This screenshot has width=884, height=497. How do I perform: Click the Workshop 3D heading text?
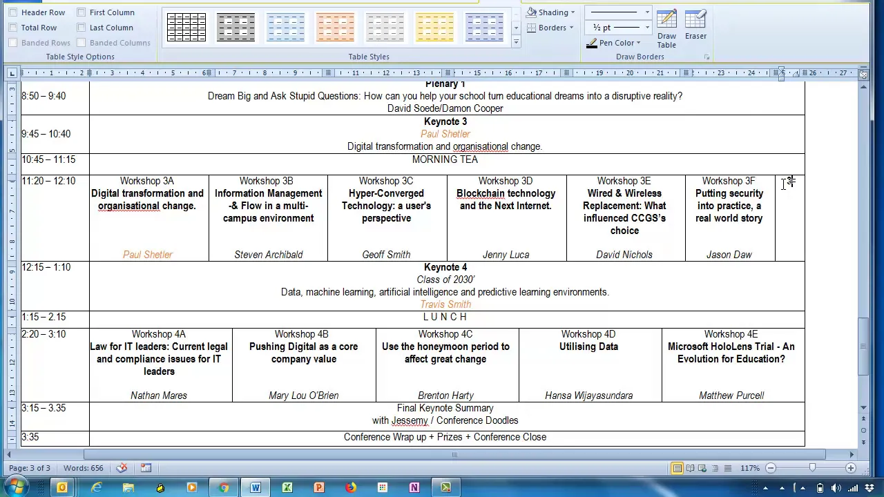[x=506, y=181]
